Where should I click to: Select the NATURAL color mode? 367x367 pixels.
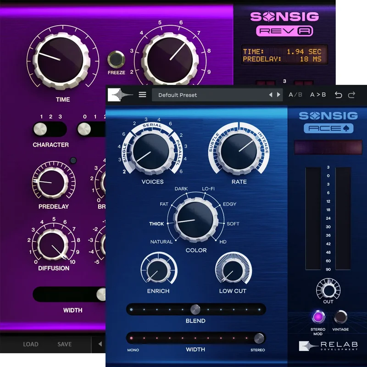coord(161,242)
